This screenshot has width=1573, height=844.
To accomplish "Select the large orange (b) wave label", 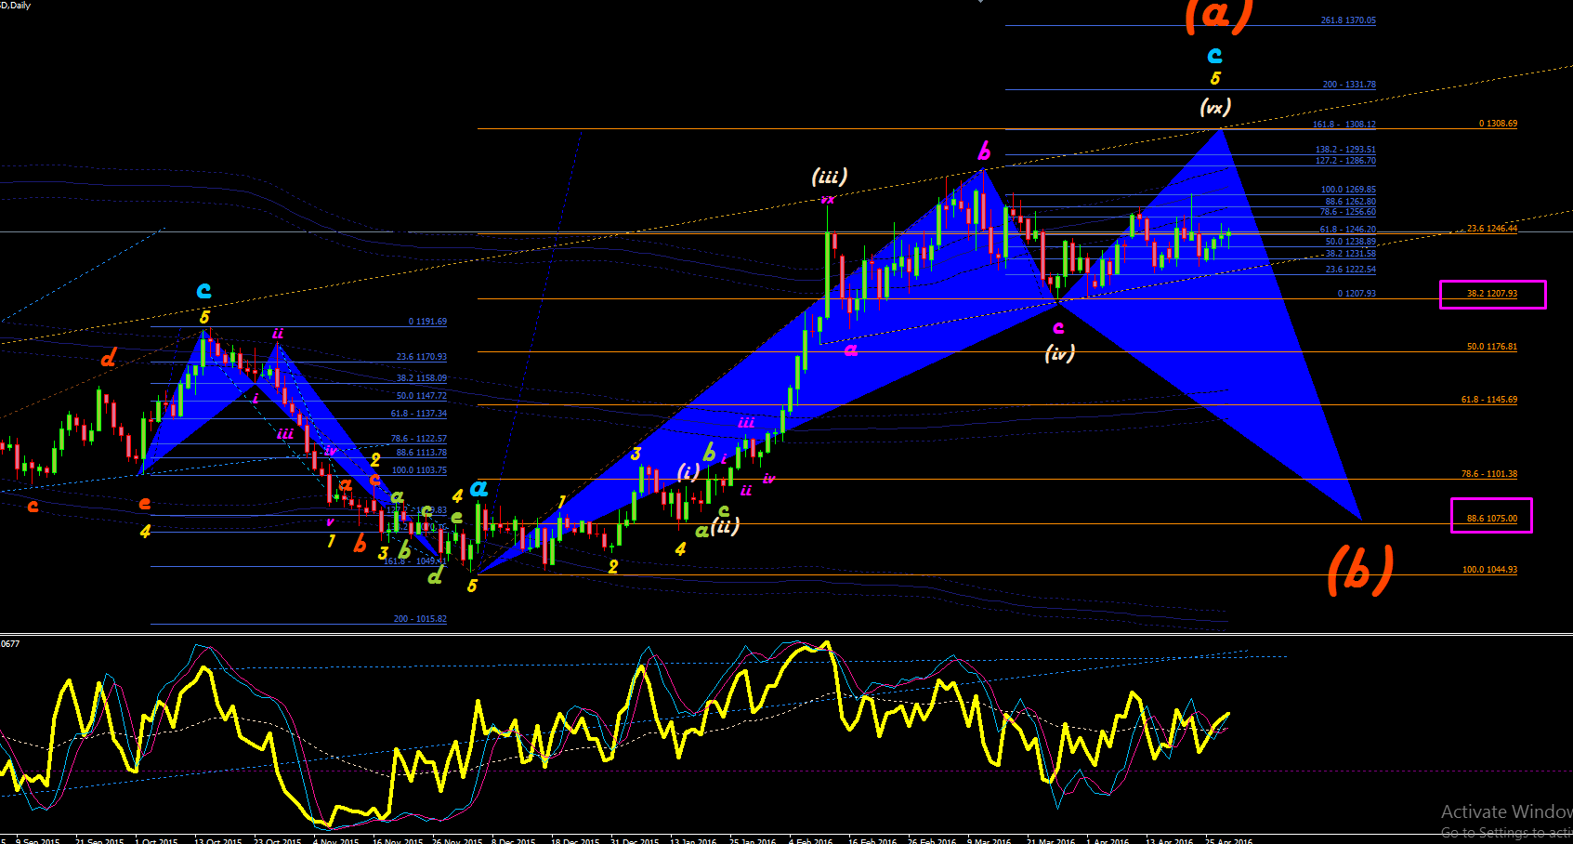I will click(1361, 569).
